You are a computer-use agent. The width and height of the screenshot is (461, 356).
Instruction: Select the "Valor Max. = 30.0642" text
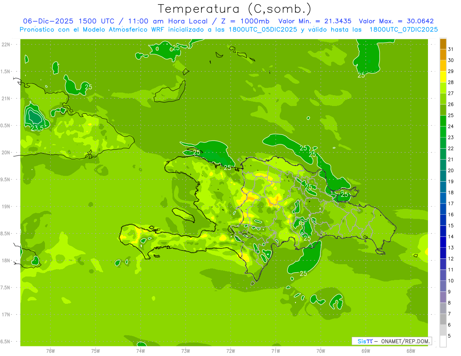point(396,21)
